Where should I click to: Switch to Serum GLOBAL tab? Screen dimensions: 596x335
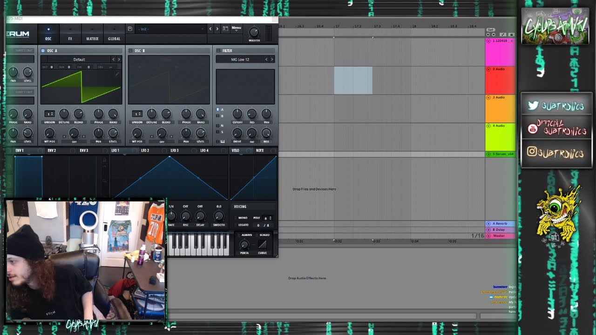(114, 34)
